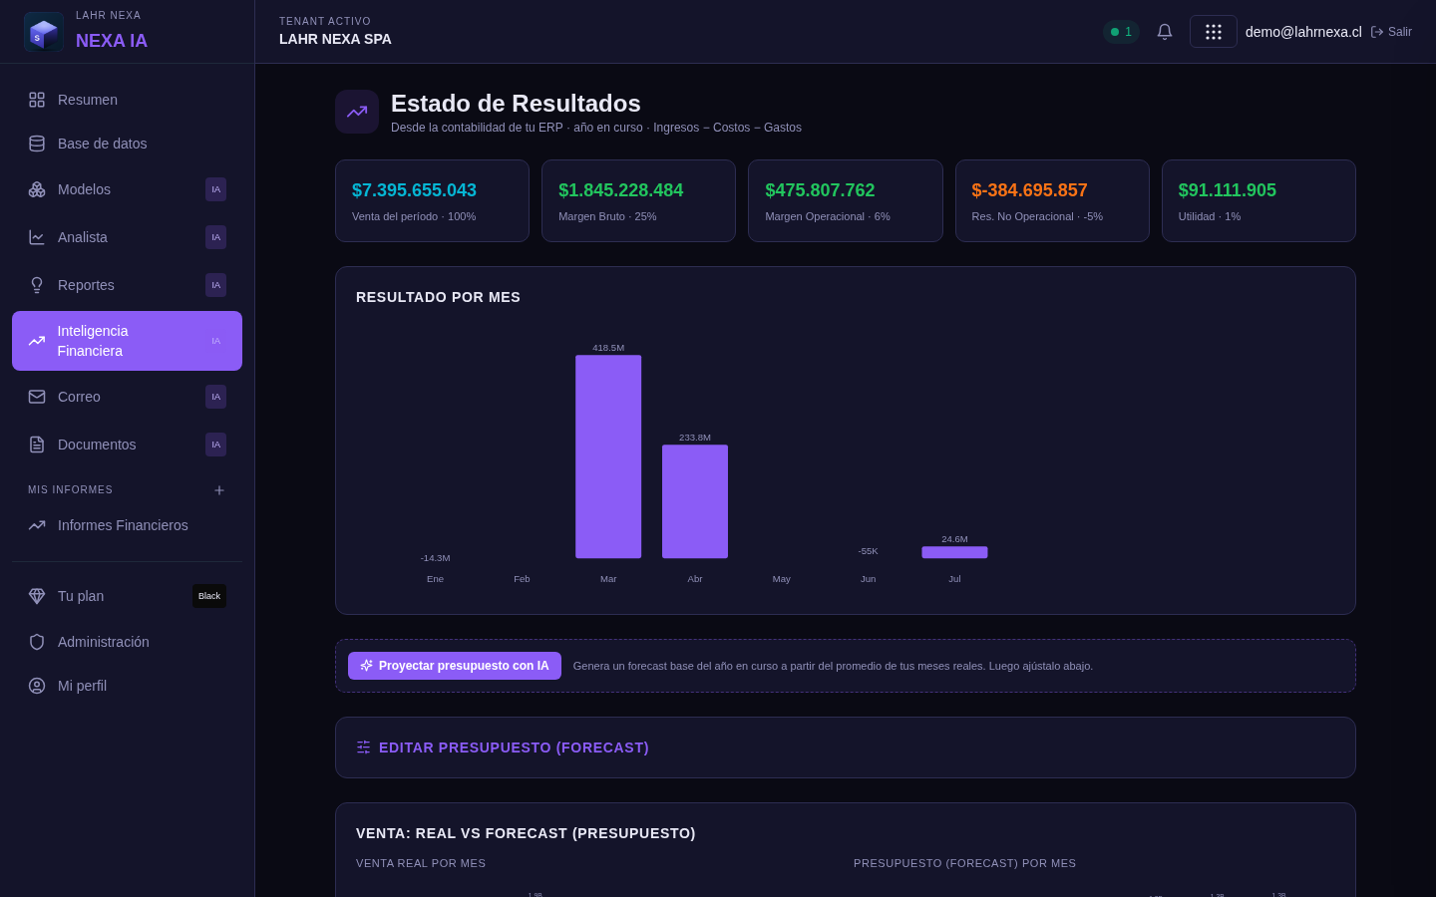Open the apps grid menu

[x=1214, y=32]
